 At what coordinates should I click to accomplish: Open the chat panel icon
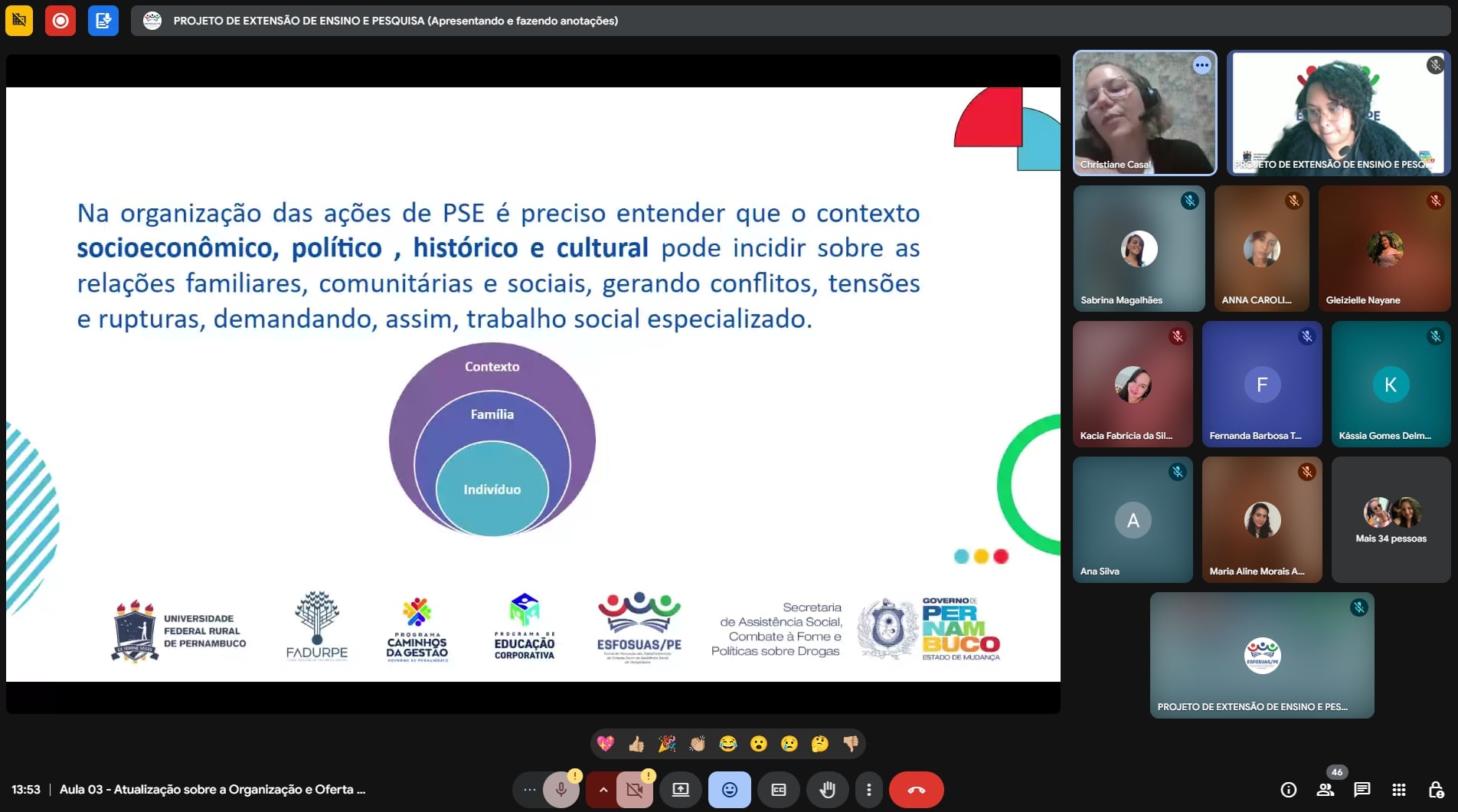1362,790
